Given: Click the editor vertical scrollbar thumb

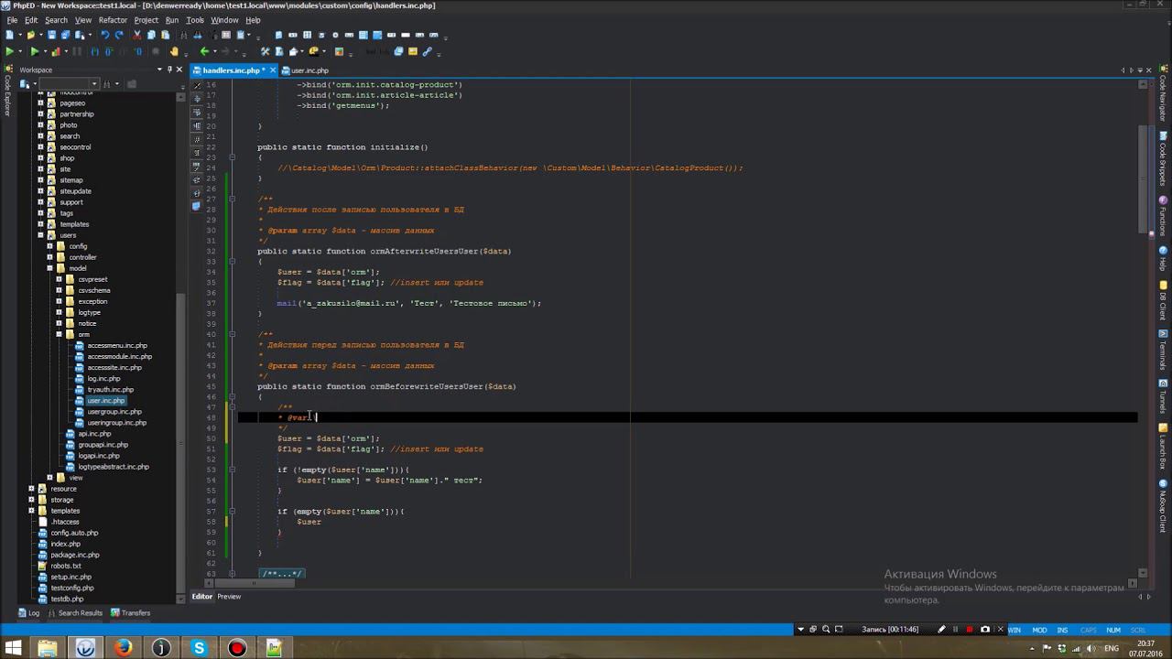Looking at the screenshot, I should (x=1142, y=178).
